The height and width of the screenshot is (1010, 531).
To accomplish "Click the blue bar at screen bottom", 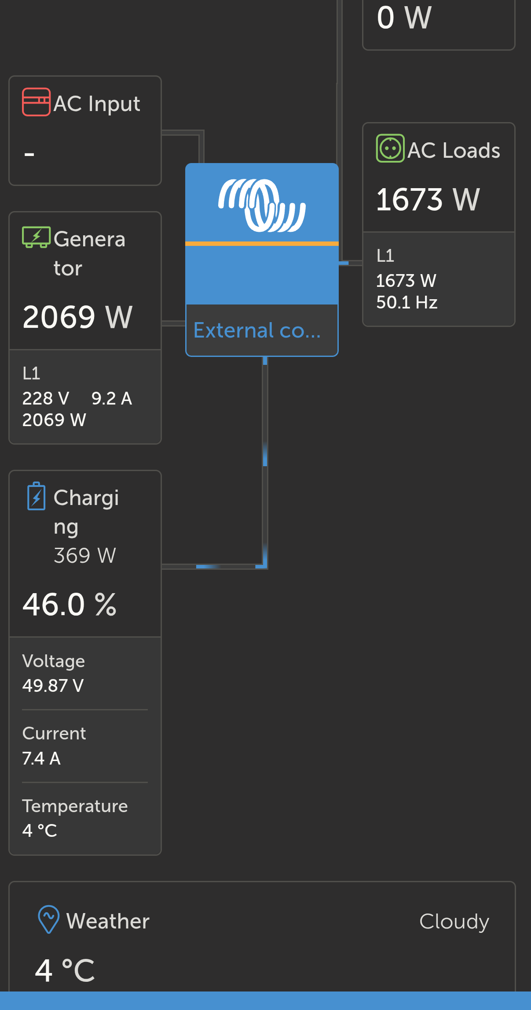I will (265, 1000).
